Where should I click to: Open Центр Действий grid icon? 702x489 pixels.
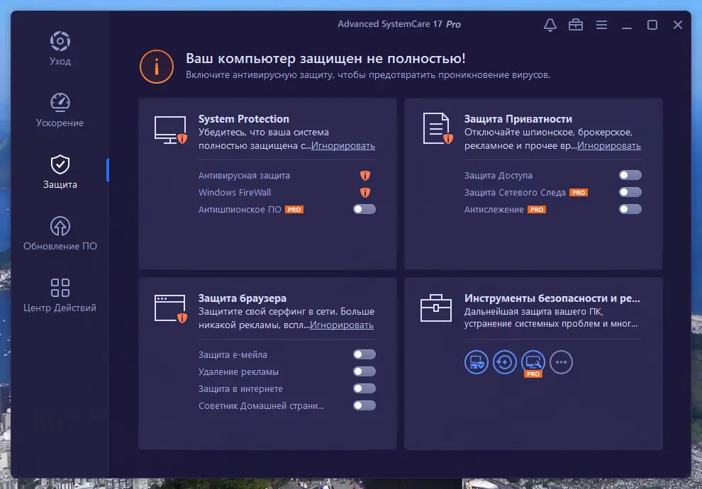pos(60,288)
